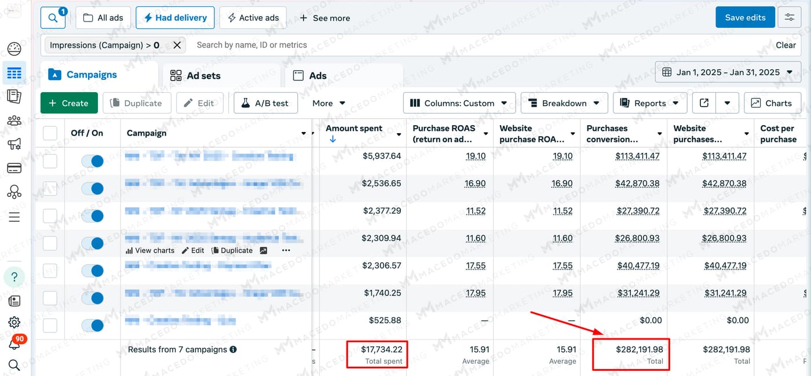Screen dimensions: 811x376
Task: Open the Columns: Custom dropdown
Action: [459, 103]
